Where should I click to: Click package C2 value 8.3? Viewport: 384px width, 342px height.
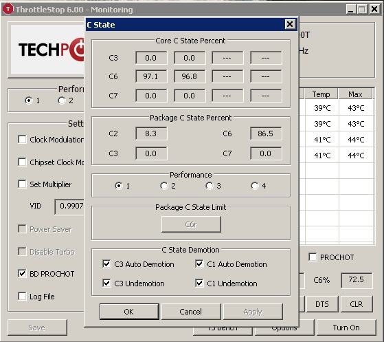(151, 133)
